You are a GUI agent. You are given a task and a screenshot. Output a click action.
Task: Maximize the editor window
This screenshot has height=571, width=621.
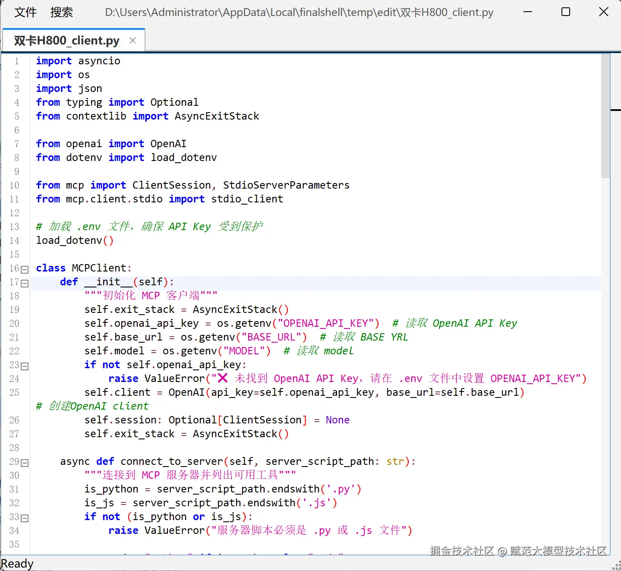coord(566,12)
